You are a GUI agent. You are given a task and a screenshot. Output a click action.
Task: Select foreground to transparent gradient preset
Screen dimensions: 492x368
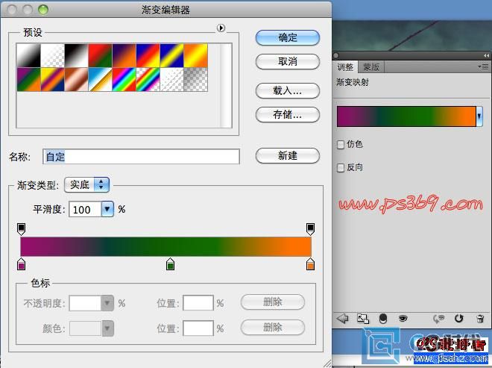(53, 56)
